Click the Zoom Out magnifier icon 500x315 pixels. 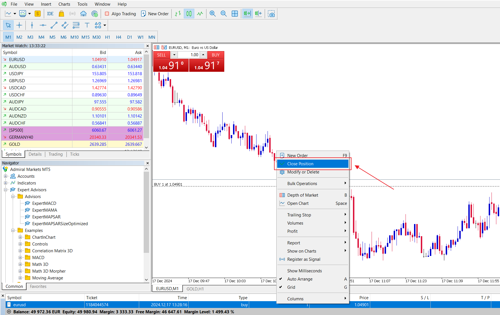pyautogui.click(x=224, y=14)
